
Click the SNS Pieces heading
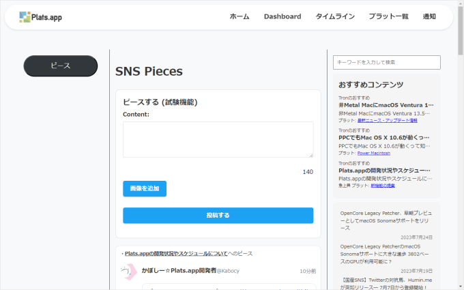[149, 72]
